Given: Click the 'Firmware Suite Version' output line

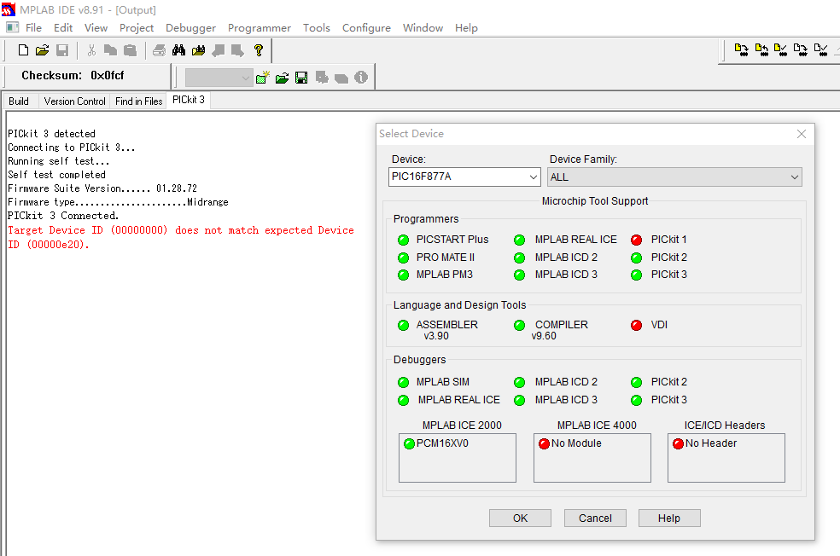Looking at the screenshot, I should 102,188.
